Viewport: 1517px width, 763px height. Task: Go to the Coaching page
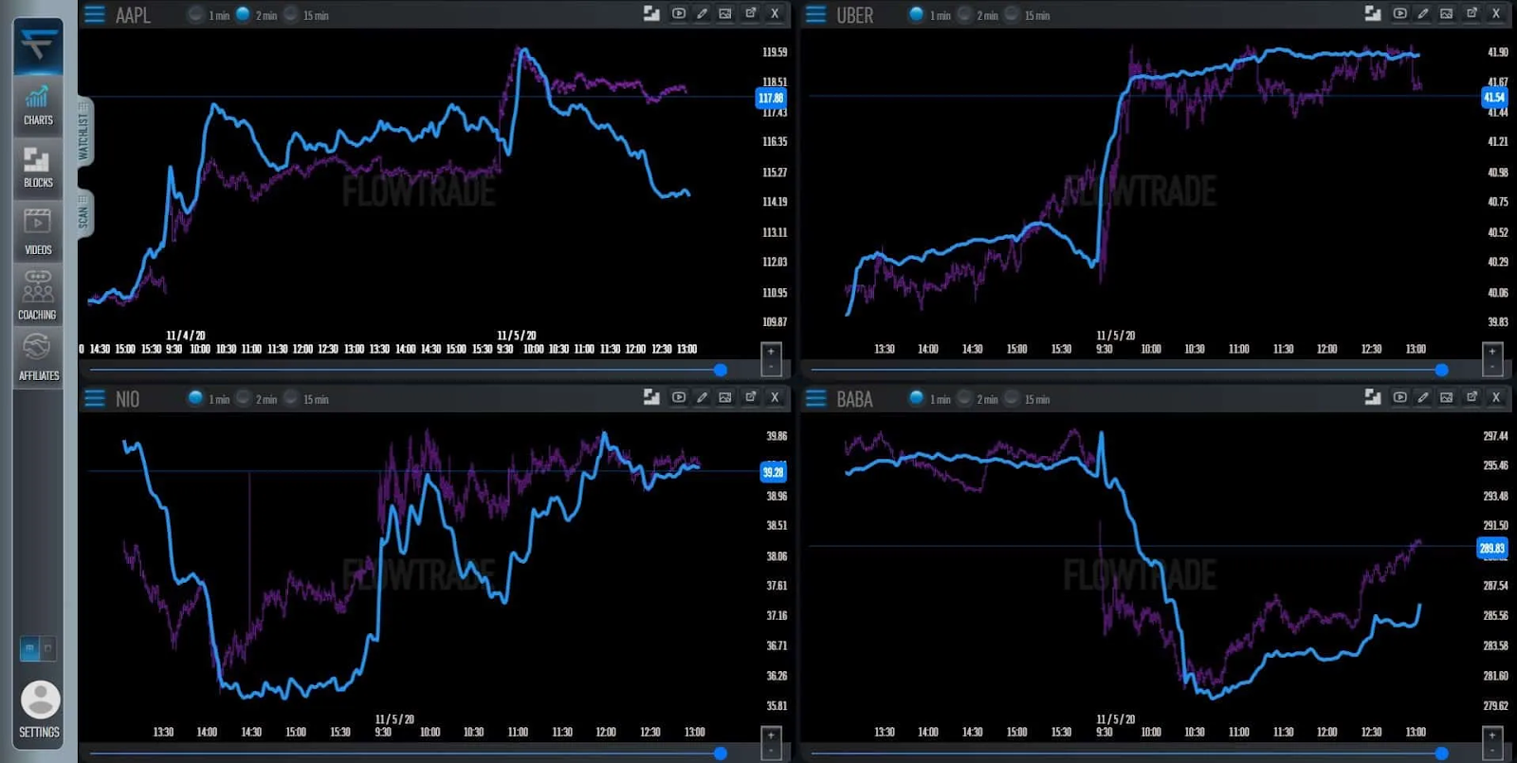tap(38, 294)
